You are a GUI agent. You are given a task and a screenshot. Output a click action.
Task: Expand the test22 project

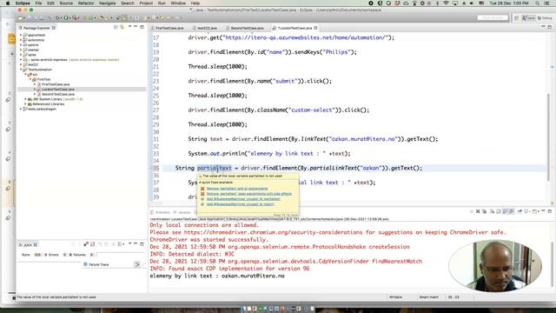tap(21, 65)
